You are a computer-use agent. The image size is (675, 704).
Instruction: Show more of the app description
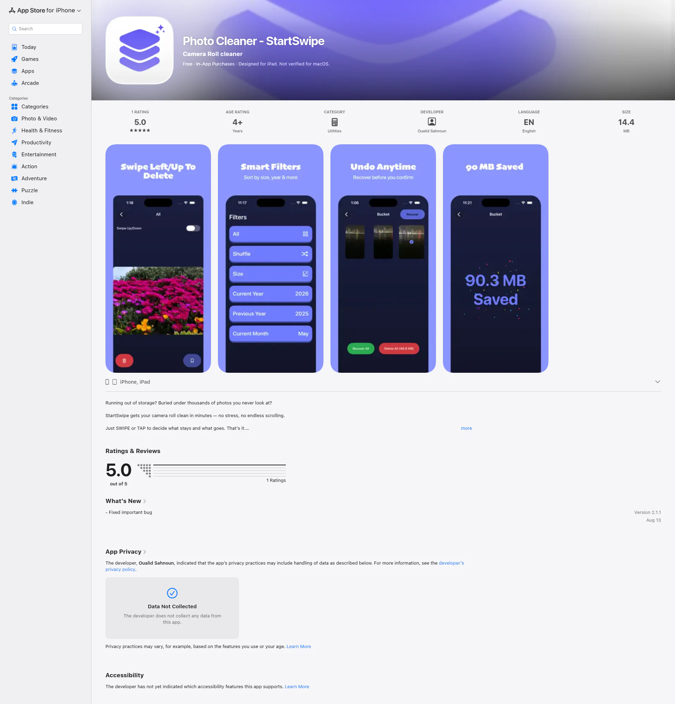click(466, 428)
